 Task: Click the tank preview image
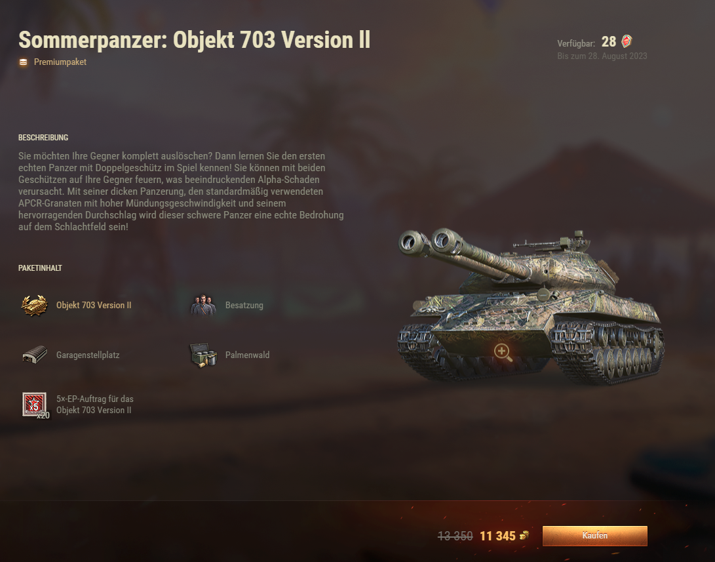531,306
